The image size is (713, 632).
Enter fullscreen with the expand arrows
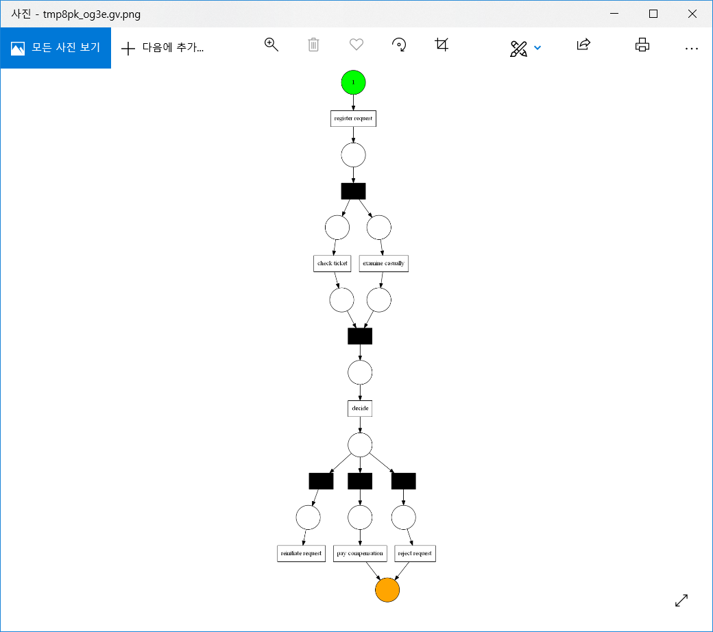(681, 600)
